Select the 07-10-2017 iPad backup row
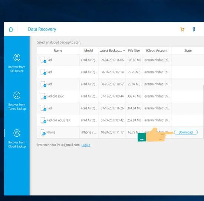204x201 pixels. [x=120, y=108]
